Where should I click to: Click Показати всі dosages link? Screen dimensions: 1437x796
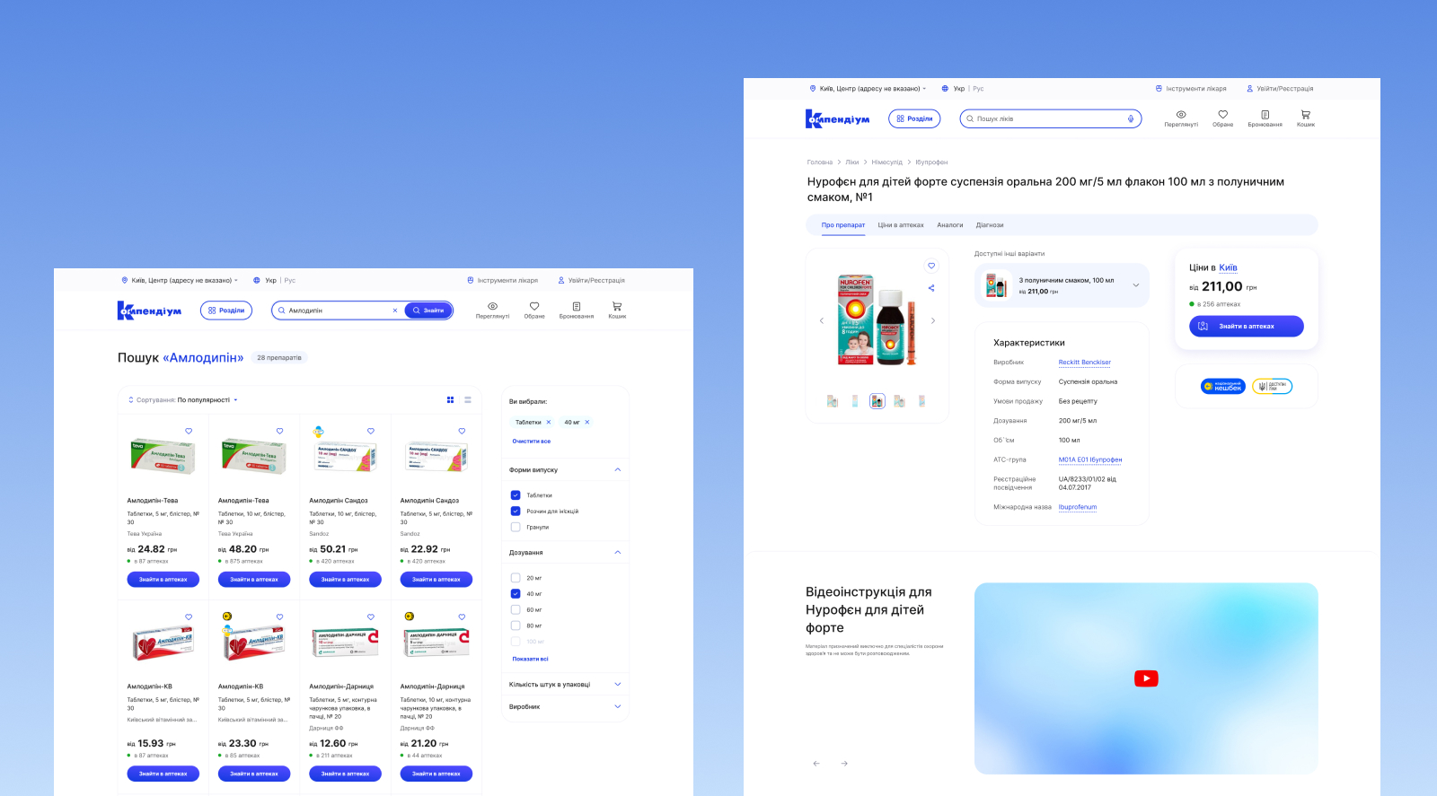[531, 659]
